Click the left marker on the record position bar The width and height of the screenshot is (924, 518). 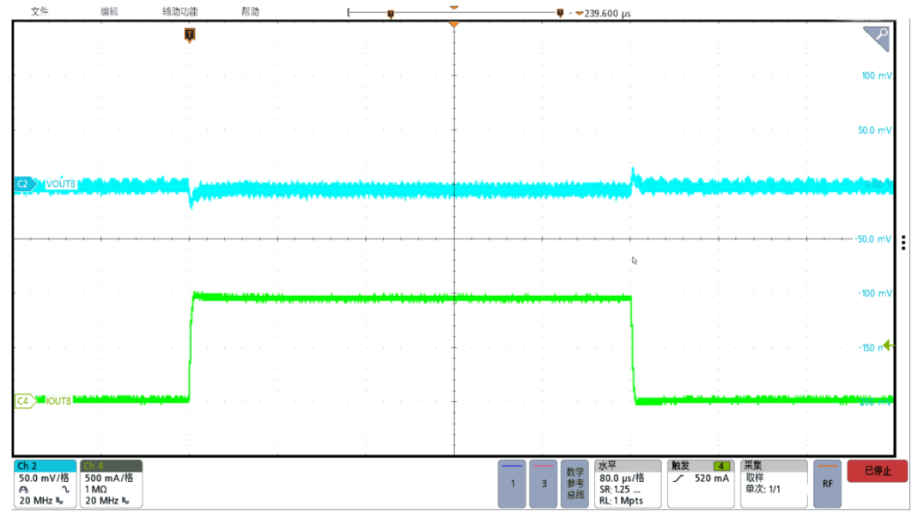click(x=391, y=14)
